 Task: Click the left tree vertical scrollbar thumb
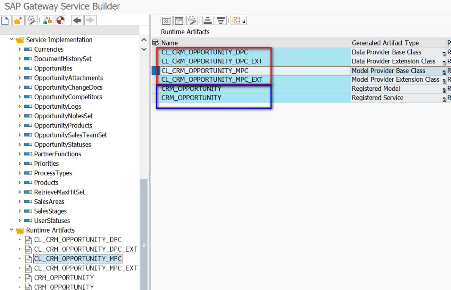[x=144, y=234]
